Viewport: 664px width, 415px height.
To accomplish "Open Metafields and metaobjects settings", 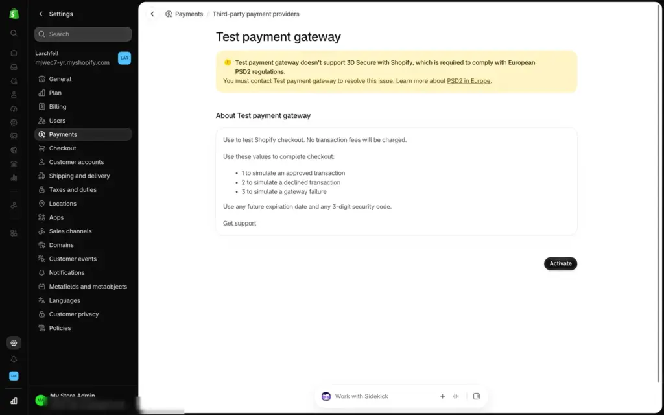I will coord(83,287).
